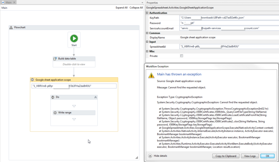Screen dimensions: 279x162
Task: Click Main in the breadcrumb
Action: click(4, 7)
